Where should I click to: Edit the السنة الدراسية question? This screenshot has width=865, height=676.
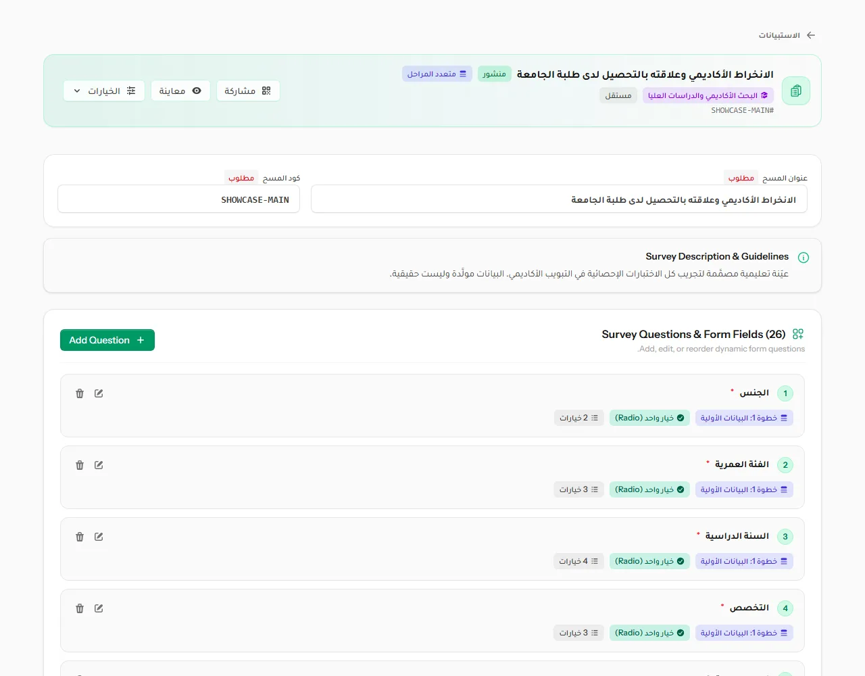(99, 537)
